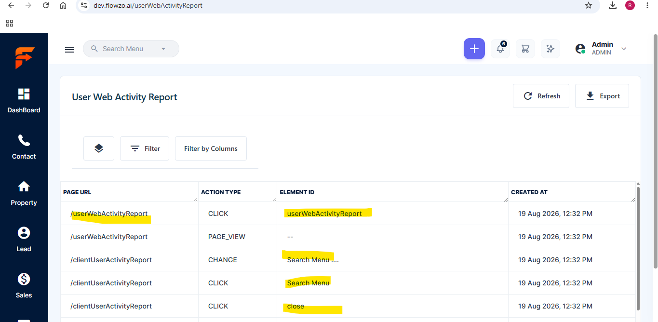The height and width of the screenshot is (322, 658).
Task: Click the AI sparkle icon
Action: [551, 49]
